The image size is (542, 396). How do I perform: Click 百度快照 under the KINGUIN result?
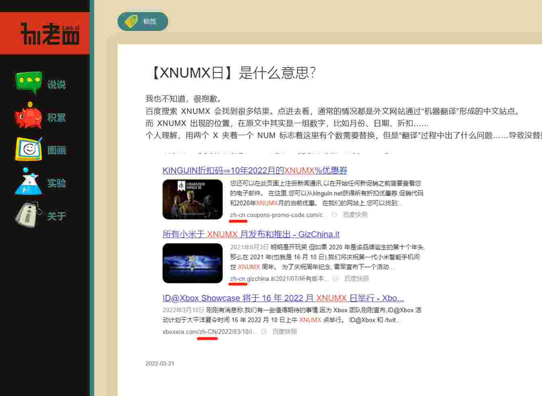[355, 214]
